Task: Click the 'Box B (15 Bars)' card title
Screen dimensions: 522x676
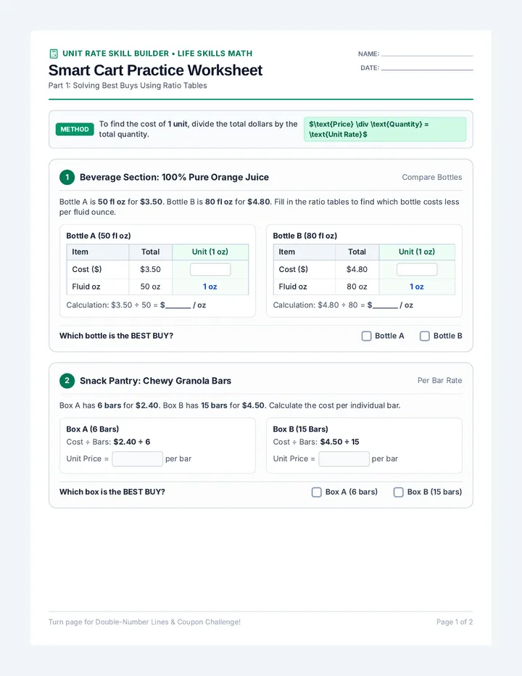Action: pyautogui.click(x=300, y=429)
